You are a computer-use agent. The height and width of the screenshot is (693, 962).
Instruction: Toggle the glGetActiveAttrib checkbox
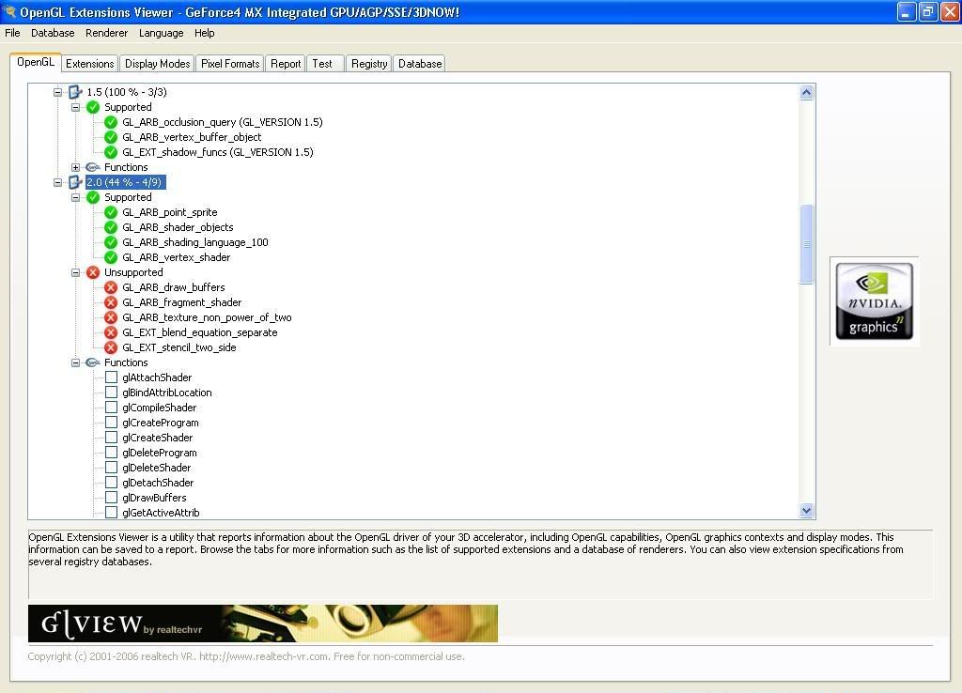(111, 513)
